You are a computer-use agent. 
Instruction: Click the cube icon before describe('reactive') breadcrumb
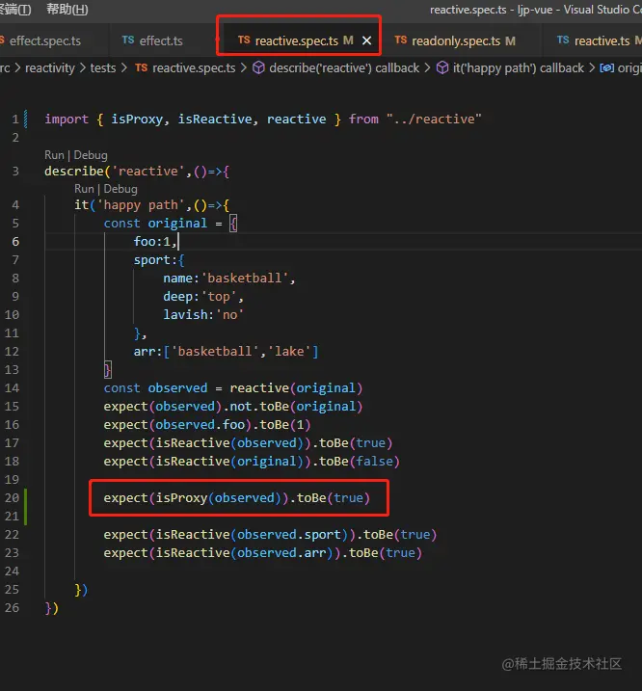tap(259, 67)
